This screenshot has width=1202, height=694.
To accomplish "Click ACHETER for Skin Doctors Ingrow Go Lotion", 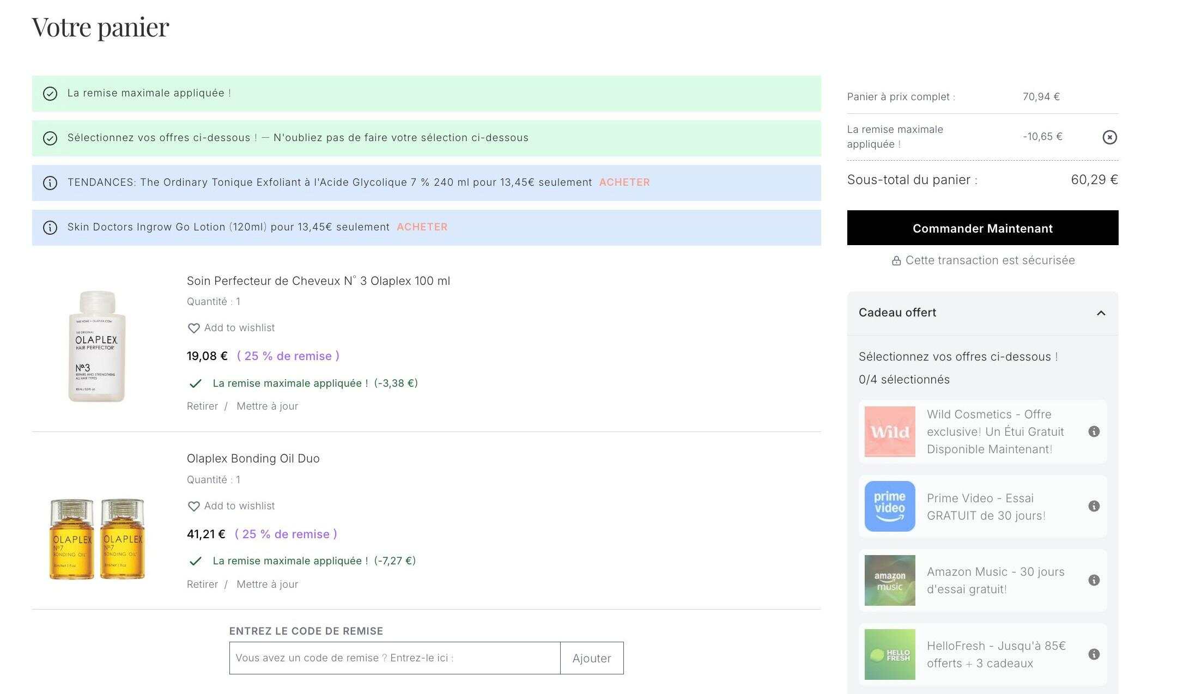I will (x=422, y=227).
